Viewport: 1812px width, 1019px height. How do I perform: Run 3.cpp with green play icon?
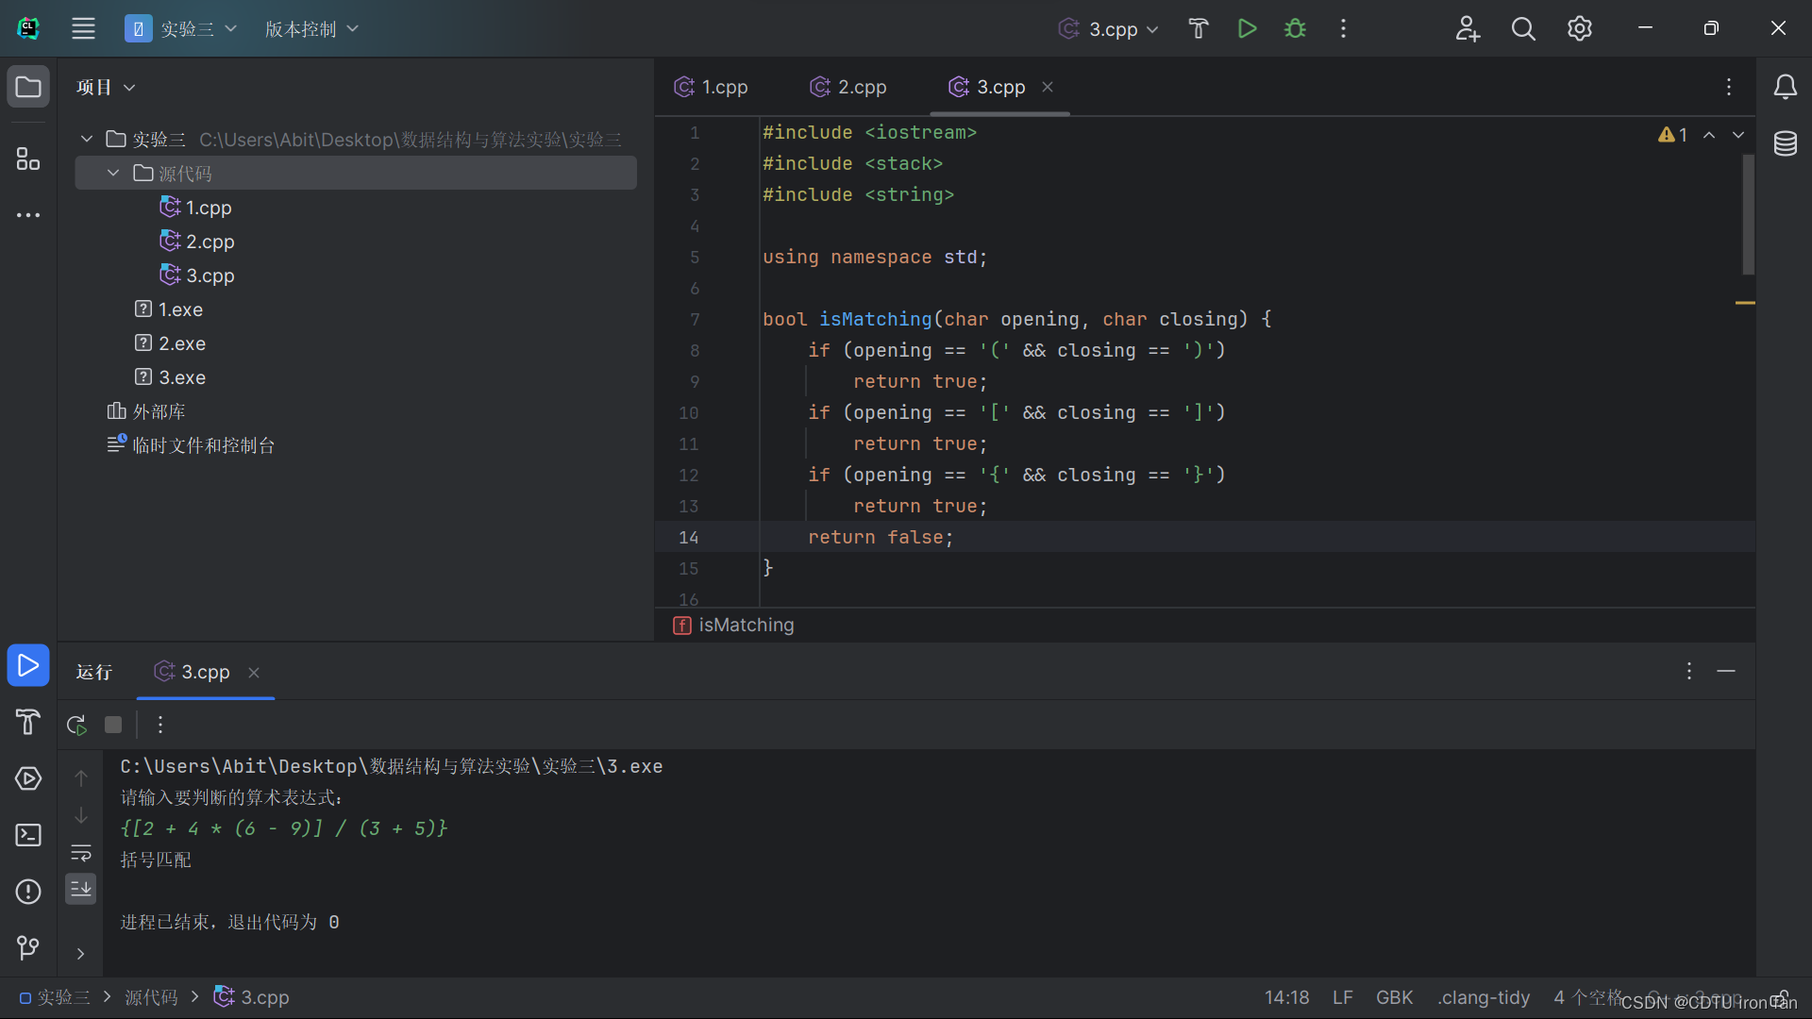1247,28
